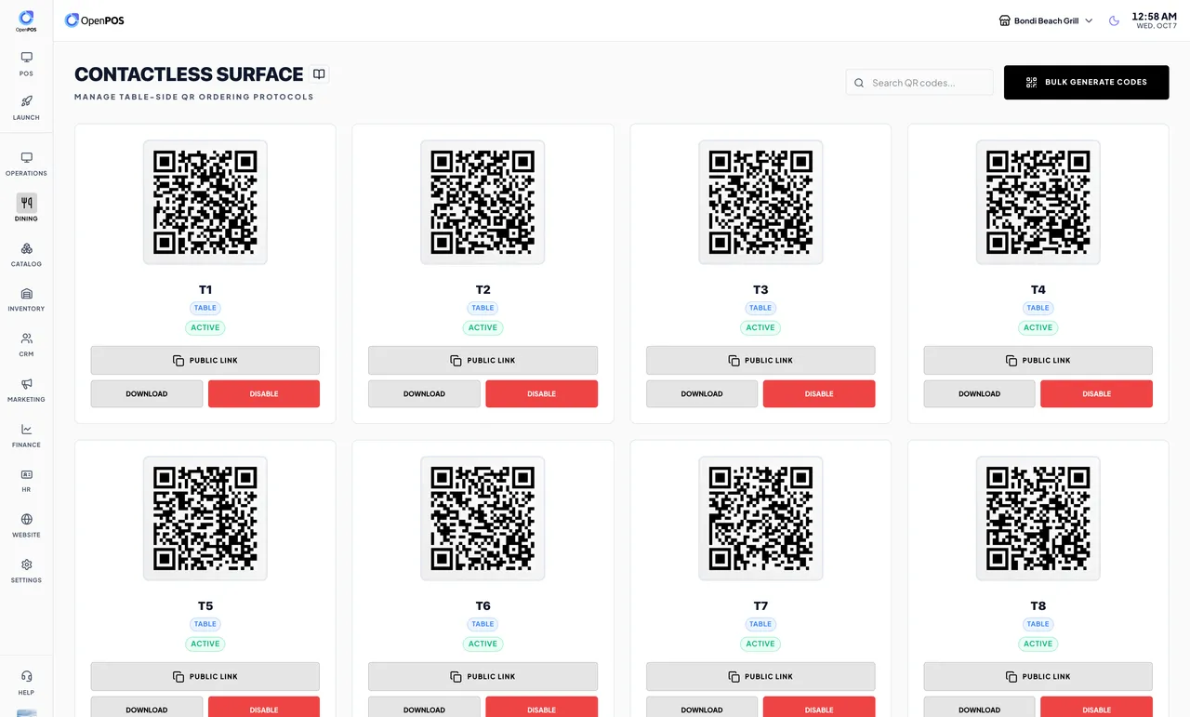This screenshot has height=717, width=1190.
Task: Click the OpenPOS logo in top bar
Action: [95, 20]
